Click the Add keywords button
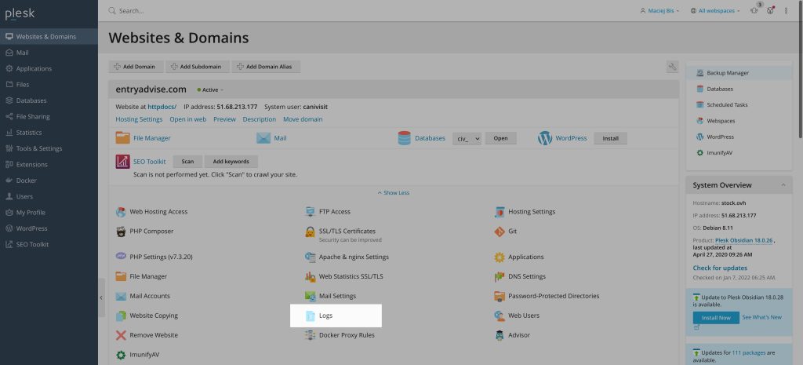Viewport: 803px width, 365px height. [231, 162]
